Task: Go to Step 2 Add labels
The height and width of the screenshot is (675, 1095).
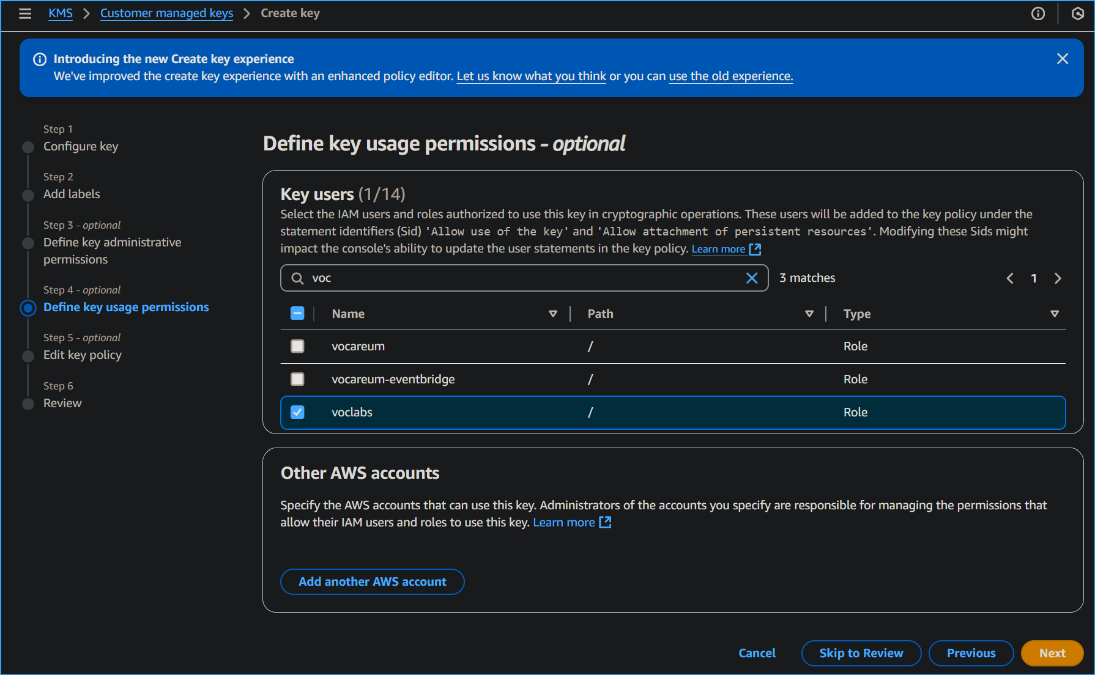Action: [x=71, y=194]
